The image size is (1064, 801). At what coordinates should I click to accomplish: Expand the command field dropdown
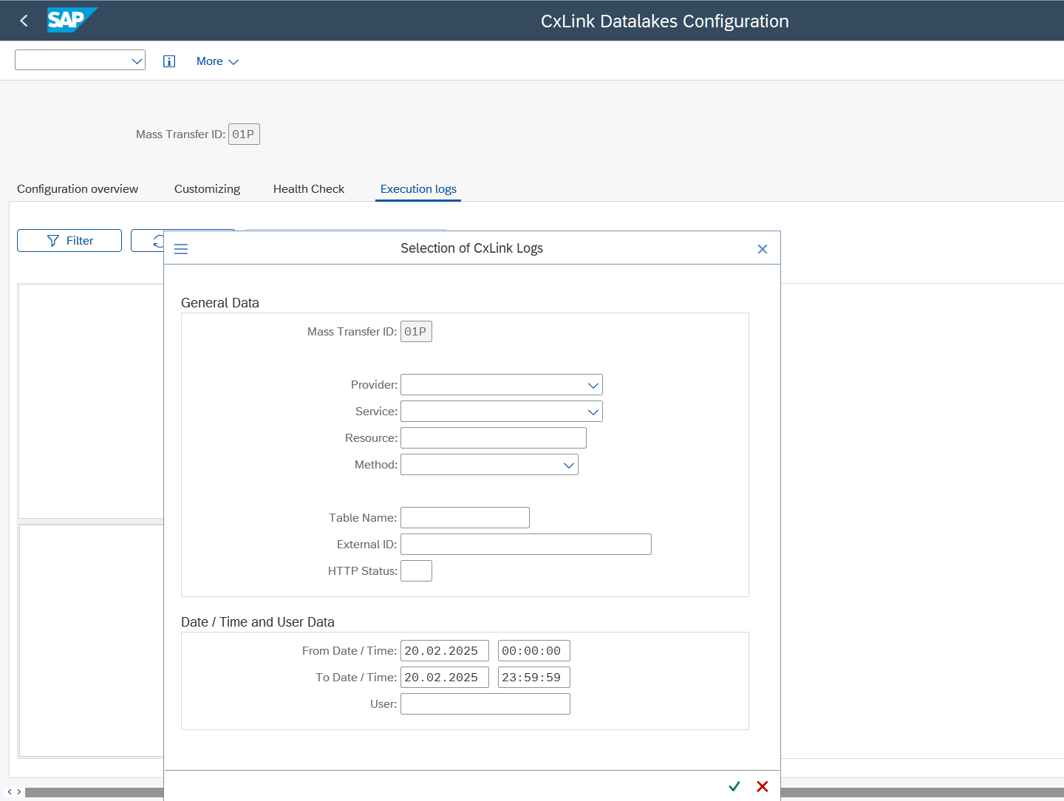(x=137, y=61)
